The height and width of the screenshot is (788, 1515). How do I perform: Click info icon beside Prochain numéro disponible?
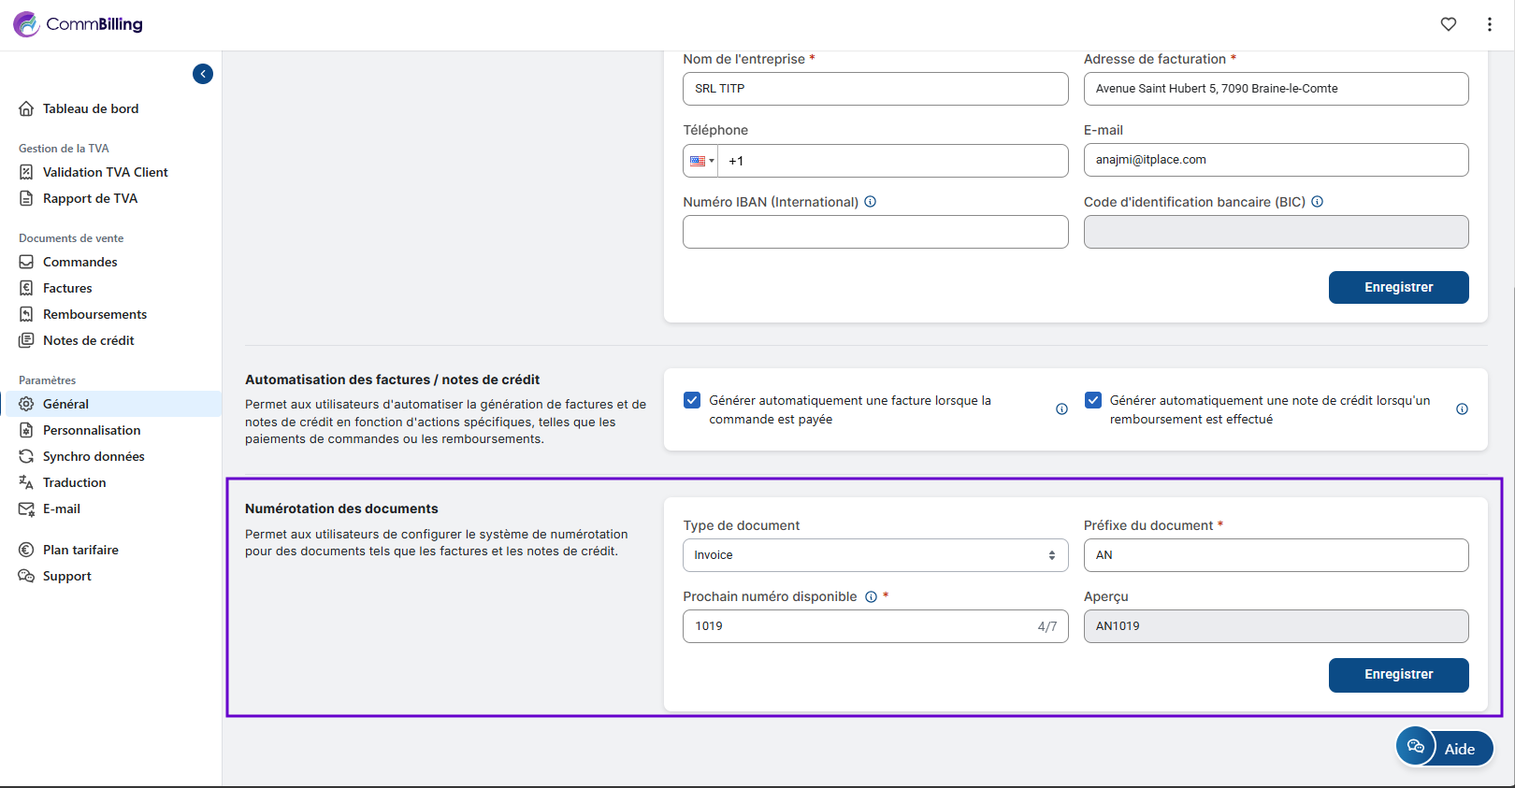tap(871, 597)
